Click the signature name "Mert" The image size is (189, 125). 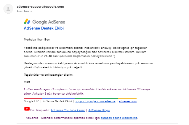[27, 82]
